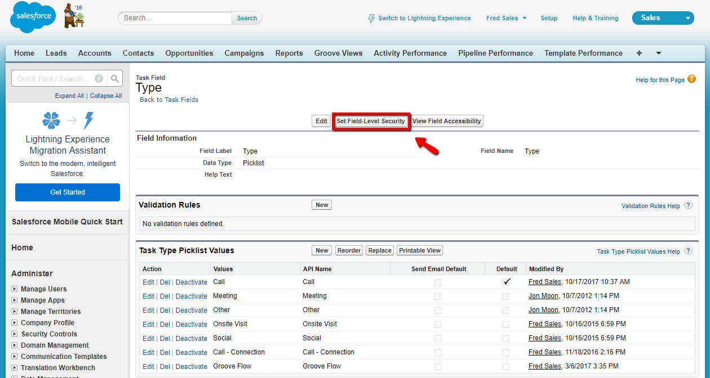Open the Campaigns tab
Screen dimensions: 710x378
(244, 53)
